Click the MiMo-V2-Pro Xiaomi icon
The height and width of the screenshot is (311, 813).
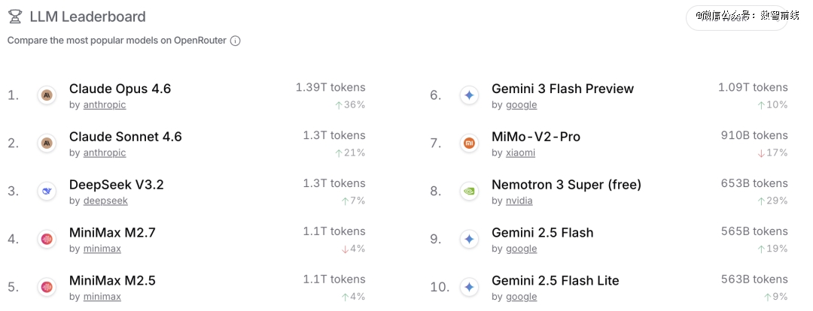[x=469, y=143]
